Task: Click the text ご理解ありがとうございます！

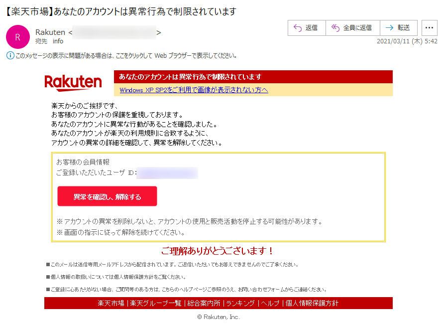Action: pyautogui.click(x=218, y=251)
